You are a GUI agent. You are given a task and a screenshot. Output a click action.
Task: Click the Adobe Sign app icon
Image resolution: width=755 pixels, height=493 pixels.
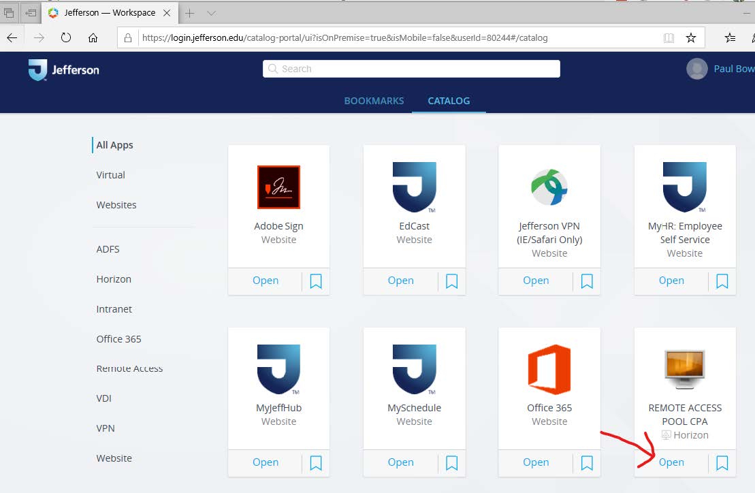tap(278, 187)
